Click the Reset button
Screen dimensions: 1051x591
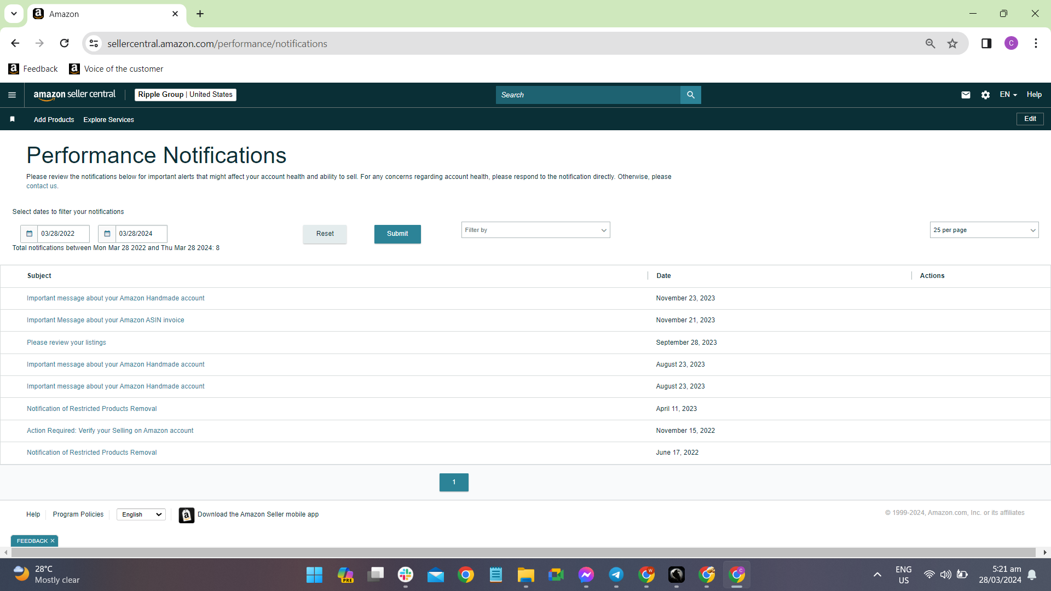[x=325, y=234]
